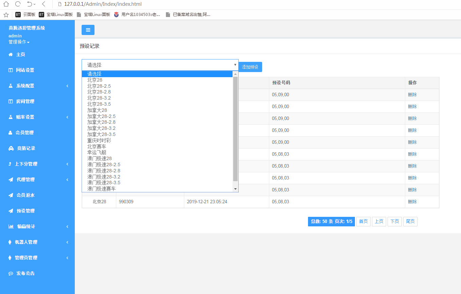461x294 pixels.
Task: Open the 管理操作 dropdown under admin
Action: point(19,42)
